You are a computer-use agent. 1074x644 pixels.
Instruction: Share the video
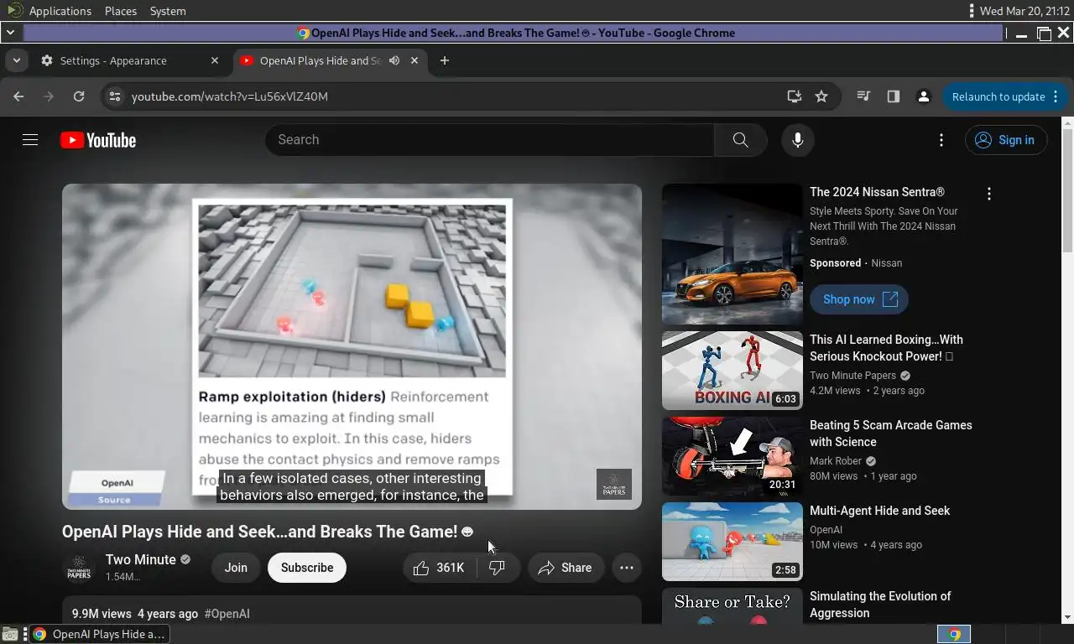pos(566,568)
